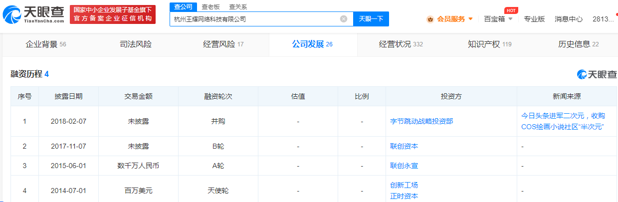This screenshot has width=618, height=202.
Task: Click the 比例 column header
Action: click(362, 96)
